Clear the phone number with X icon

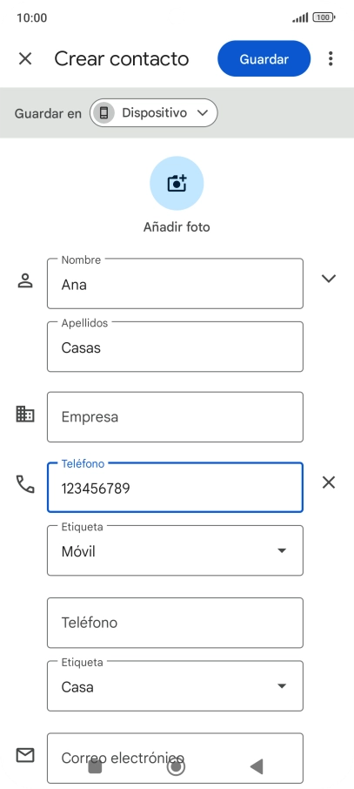click(329, 483)
